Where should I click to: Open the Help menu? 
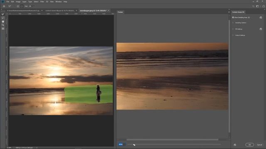point(65,2)
